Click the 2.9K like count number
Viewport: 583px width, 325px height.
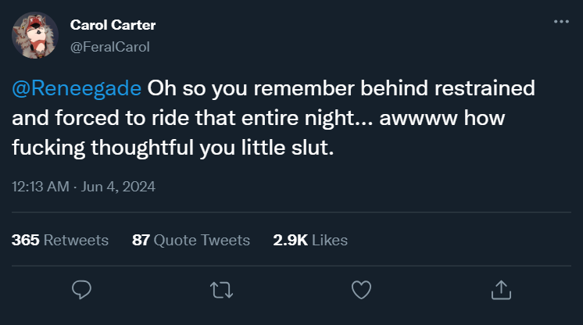pos(291,240)
